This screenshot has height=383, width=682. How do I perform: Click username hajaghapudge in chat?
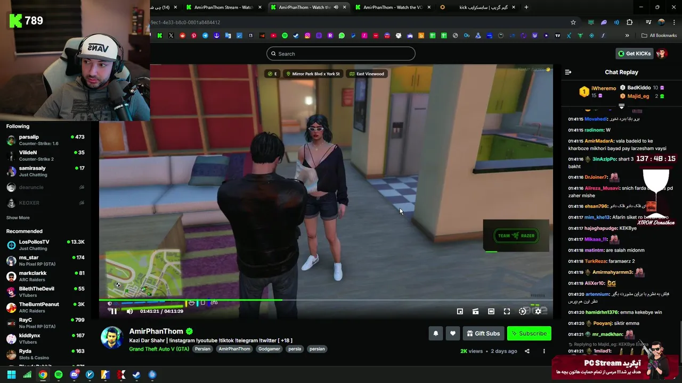pyautogui.click(x=601, y=228)
